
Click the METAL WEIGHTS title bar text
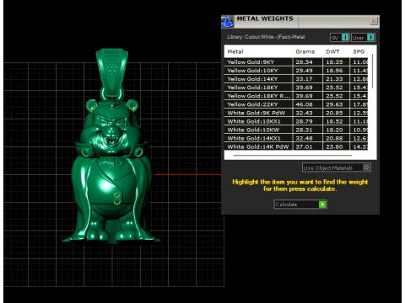pos(265,19)
